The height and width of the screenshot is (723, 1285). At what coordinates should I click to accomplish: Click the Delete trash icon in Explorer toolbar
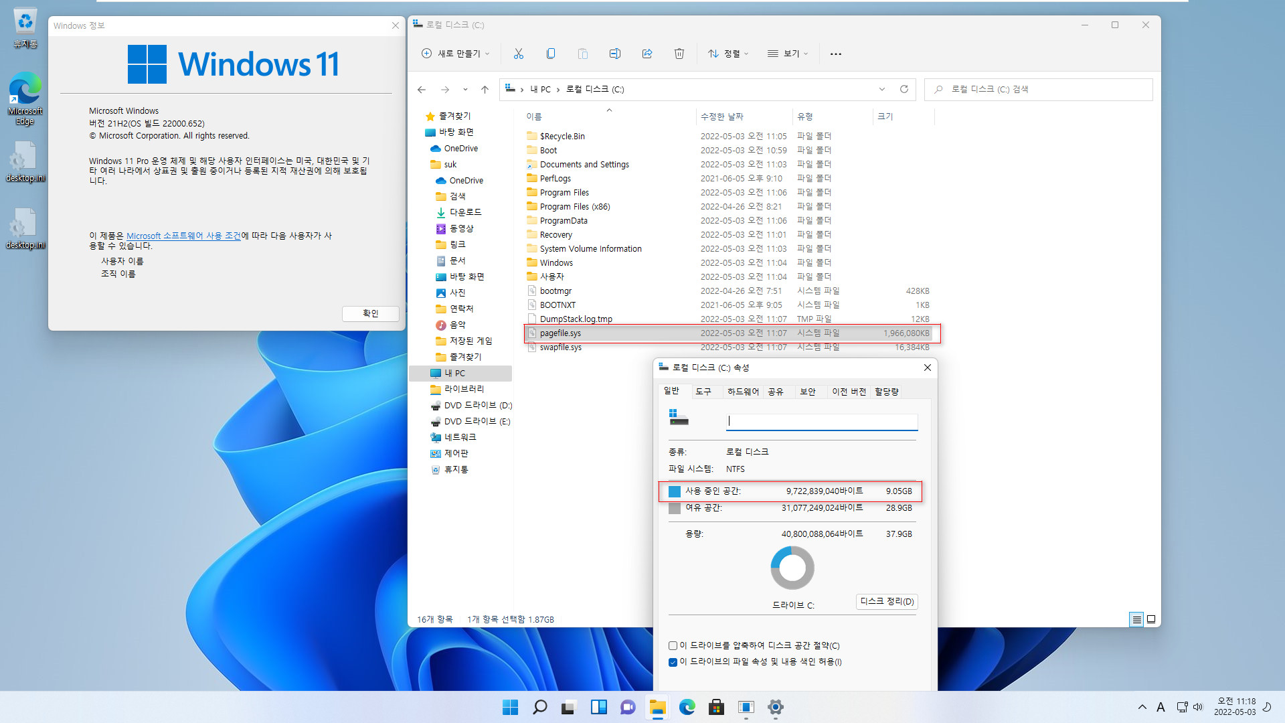[x=679, y=54]
